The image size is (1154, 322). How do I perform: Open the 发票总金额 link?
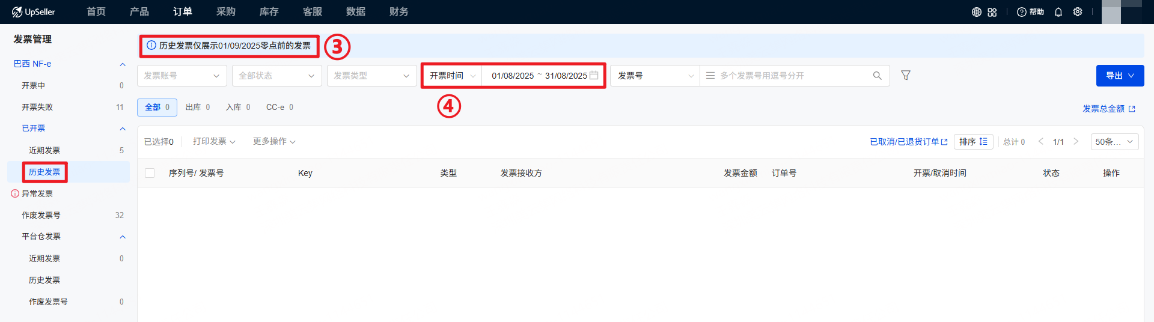pyautogui.click(x=1108, y=109)
